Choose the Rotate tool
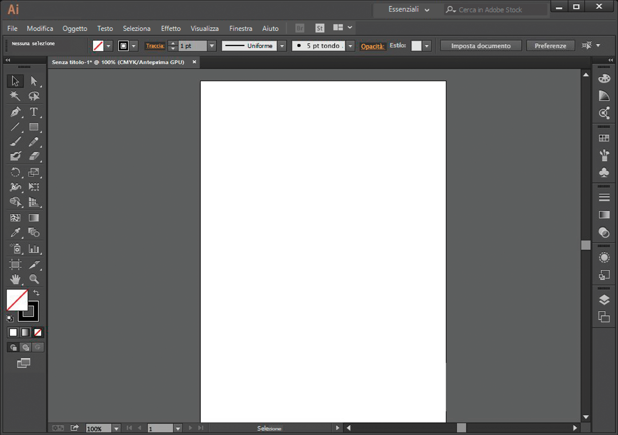 [x=15, y=172]
